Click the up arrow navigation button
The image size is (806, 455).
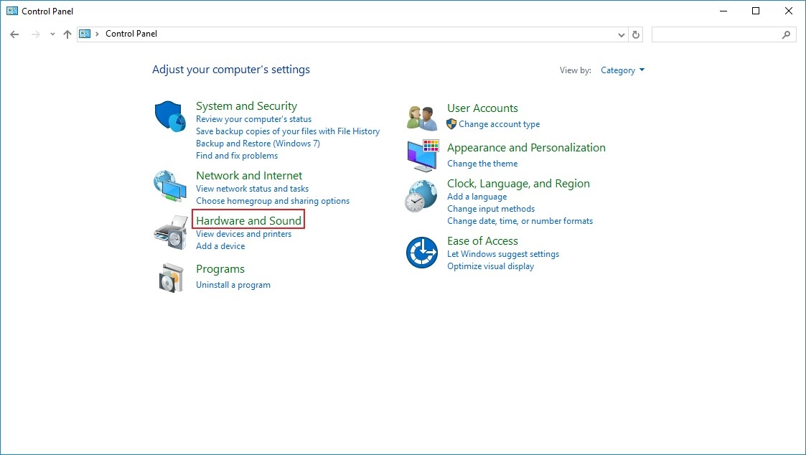[67, 34]
